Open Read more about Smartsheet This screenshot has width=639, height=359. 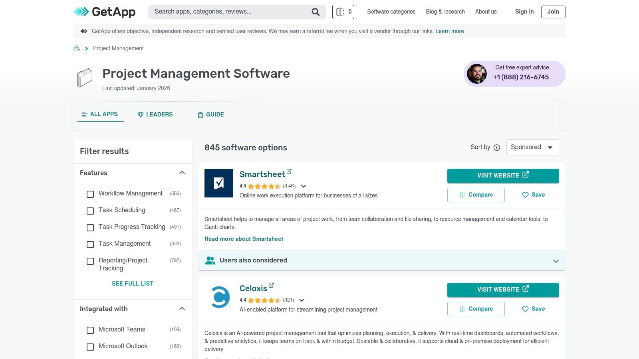tap(244, 239)
